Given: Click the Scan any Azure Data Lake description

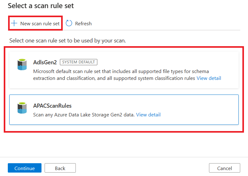Looking at the screenshot, I should tap(84, 115).
